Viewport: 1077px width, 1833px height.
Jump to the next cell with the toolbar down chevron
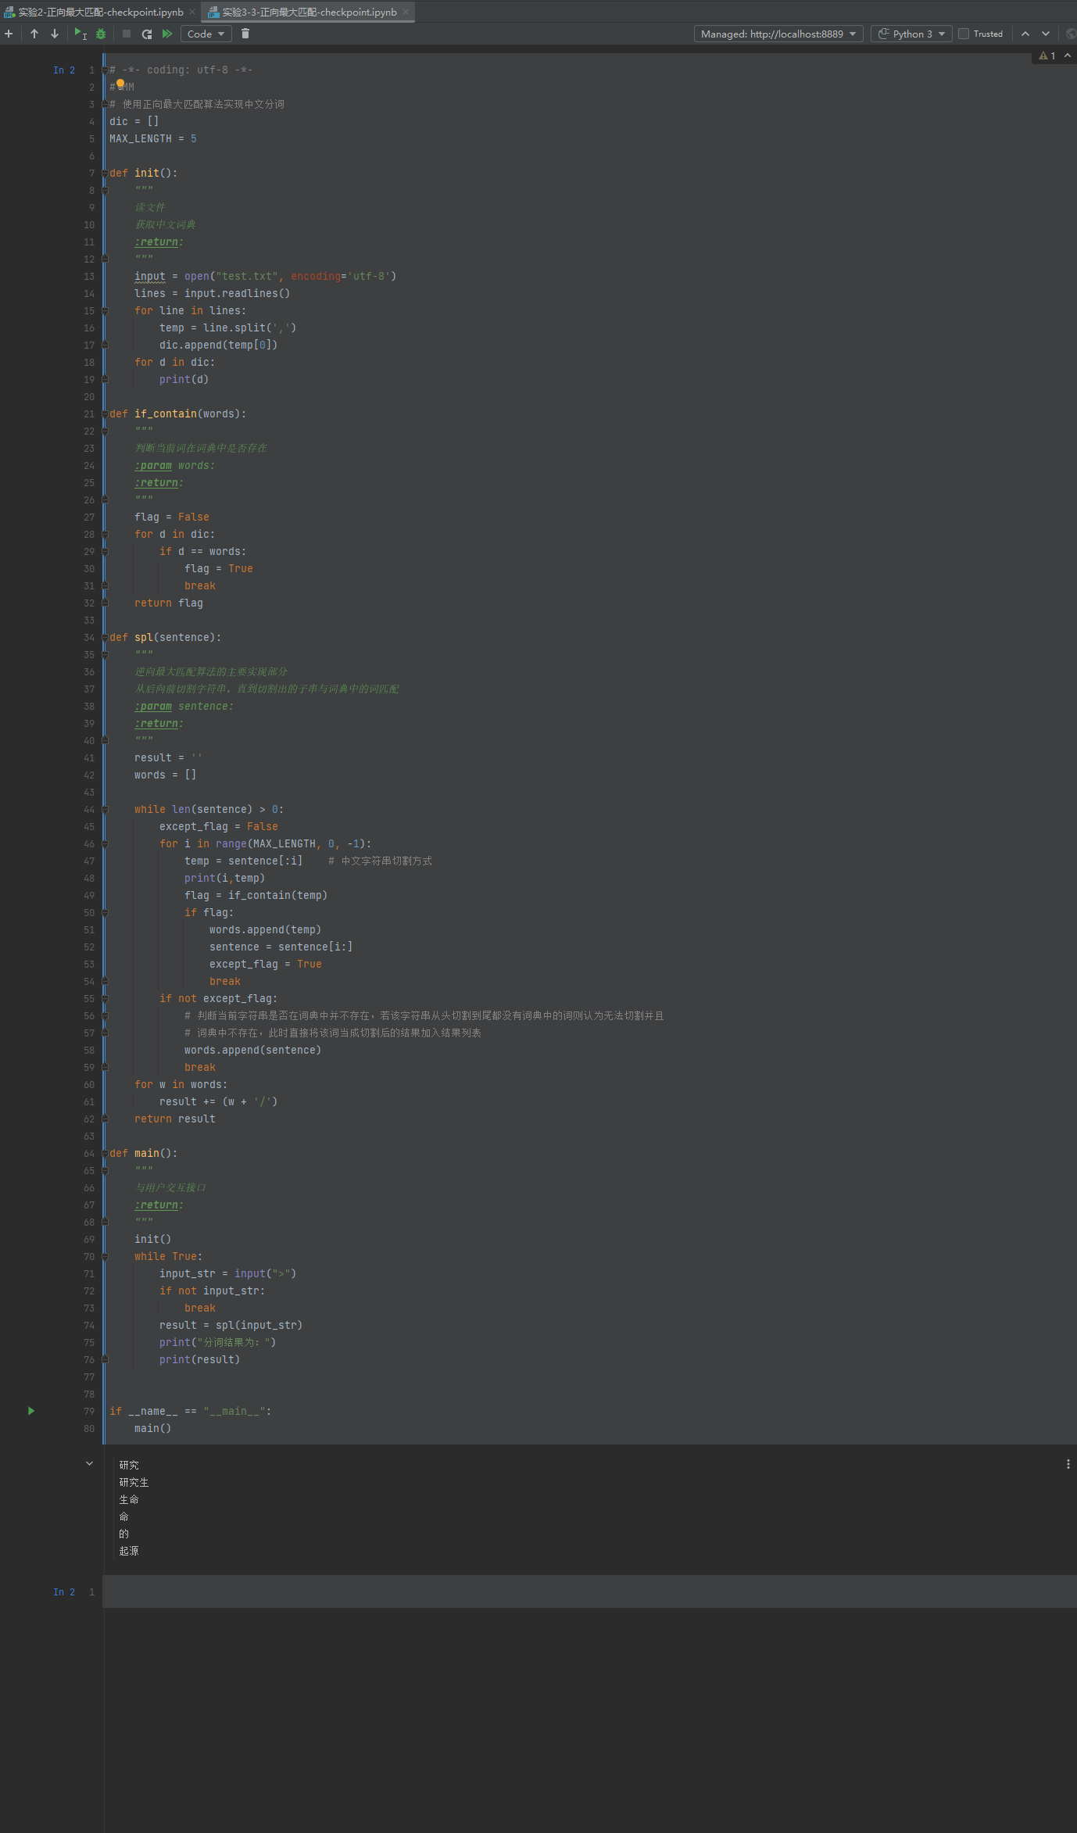tap(1046, 34)
